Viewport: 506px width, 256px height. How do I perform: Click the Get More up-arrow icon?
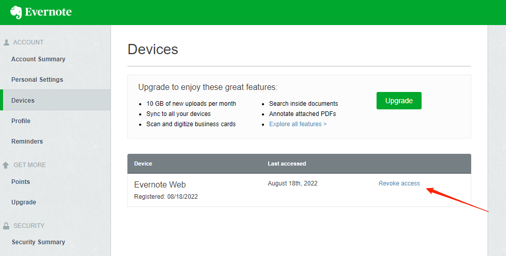pos(6,165)
